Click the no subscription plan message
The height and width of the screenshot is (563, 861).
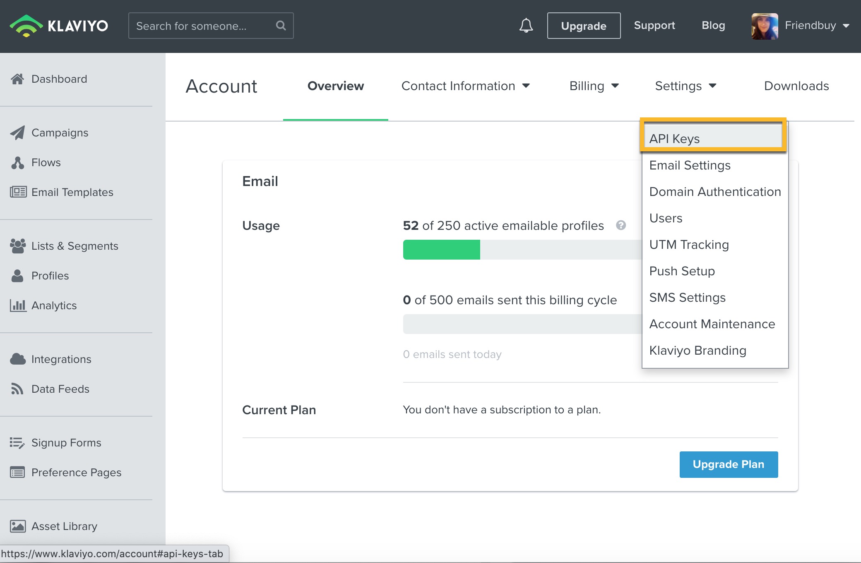click(x=502, y=410)
